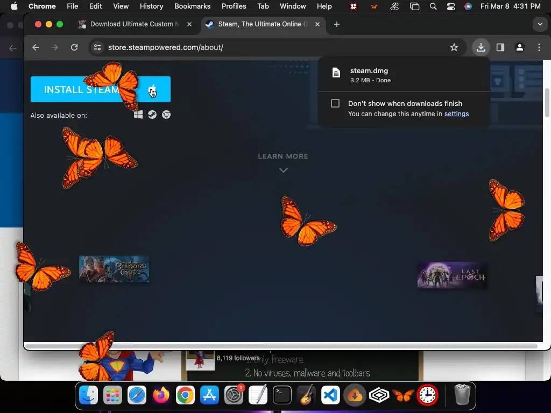Reload the Steam page
This screenshot has width=551, height=413.
tap(74, 47)
